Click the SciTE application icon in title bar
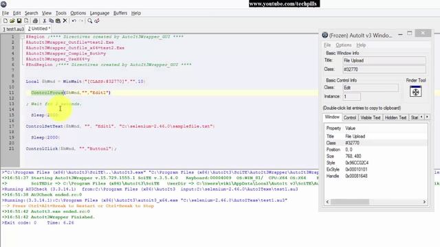 pos(3,3)
